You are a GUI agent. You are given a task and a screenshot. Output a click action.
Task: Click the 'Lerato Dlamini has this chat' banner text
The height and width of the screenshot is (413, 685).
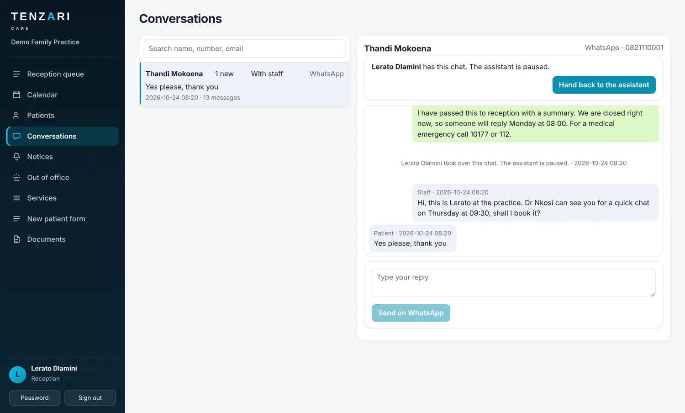point(460,67)
